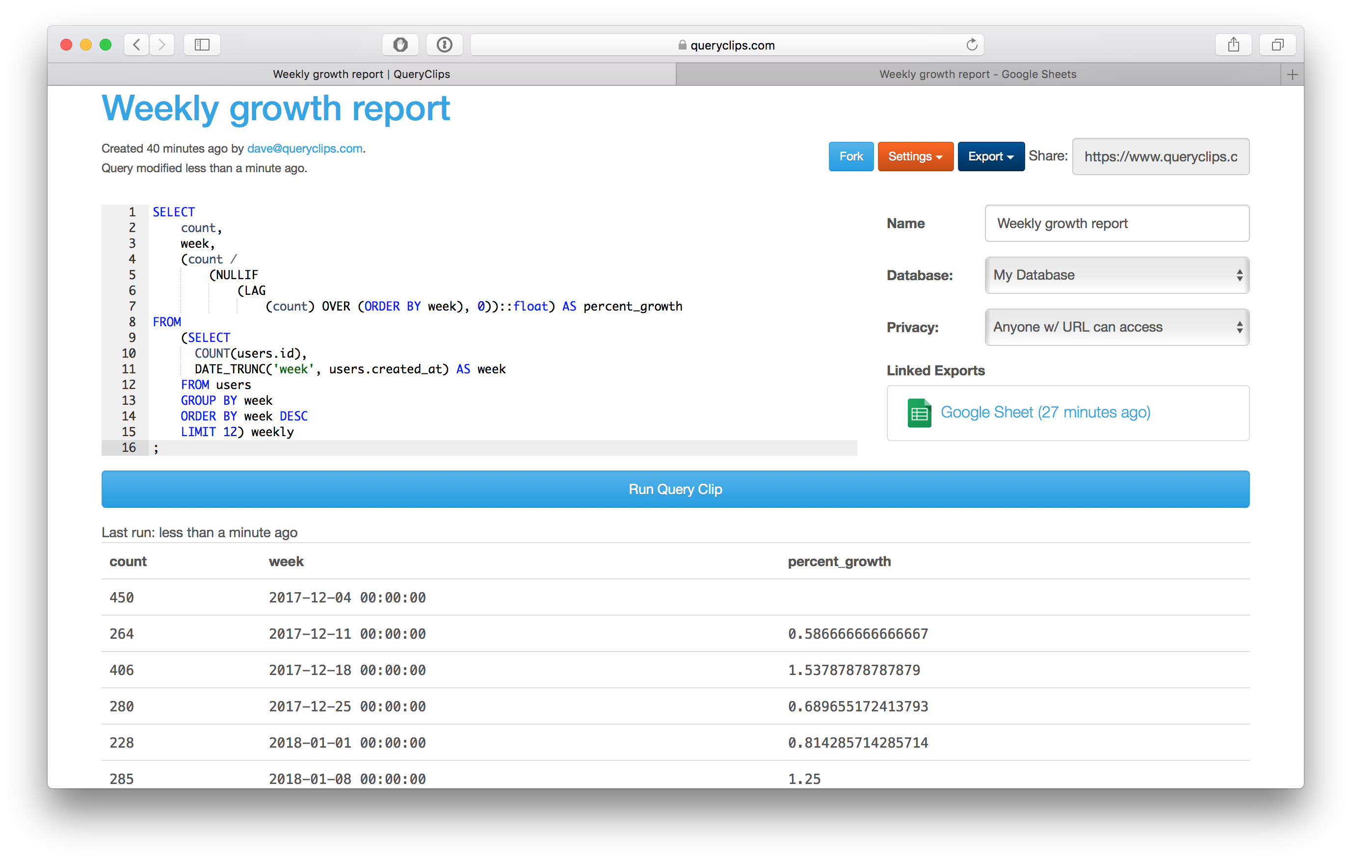Open the Privacy select dropdown
The height and width of the screenshot is (861, 1351).
pos(1116,327)
